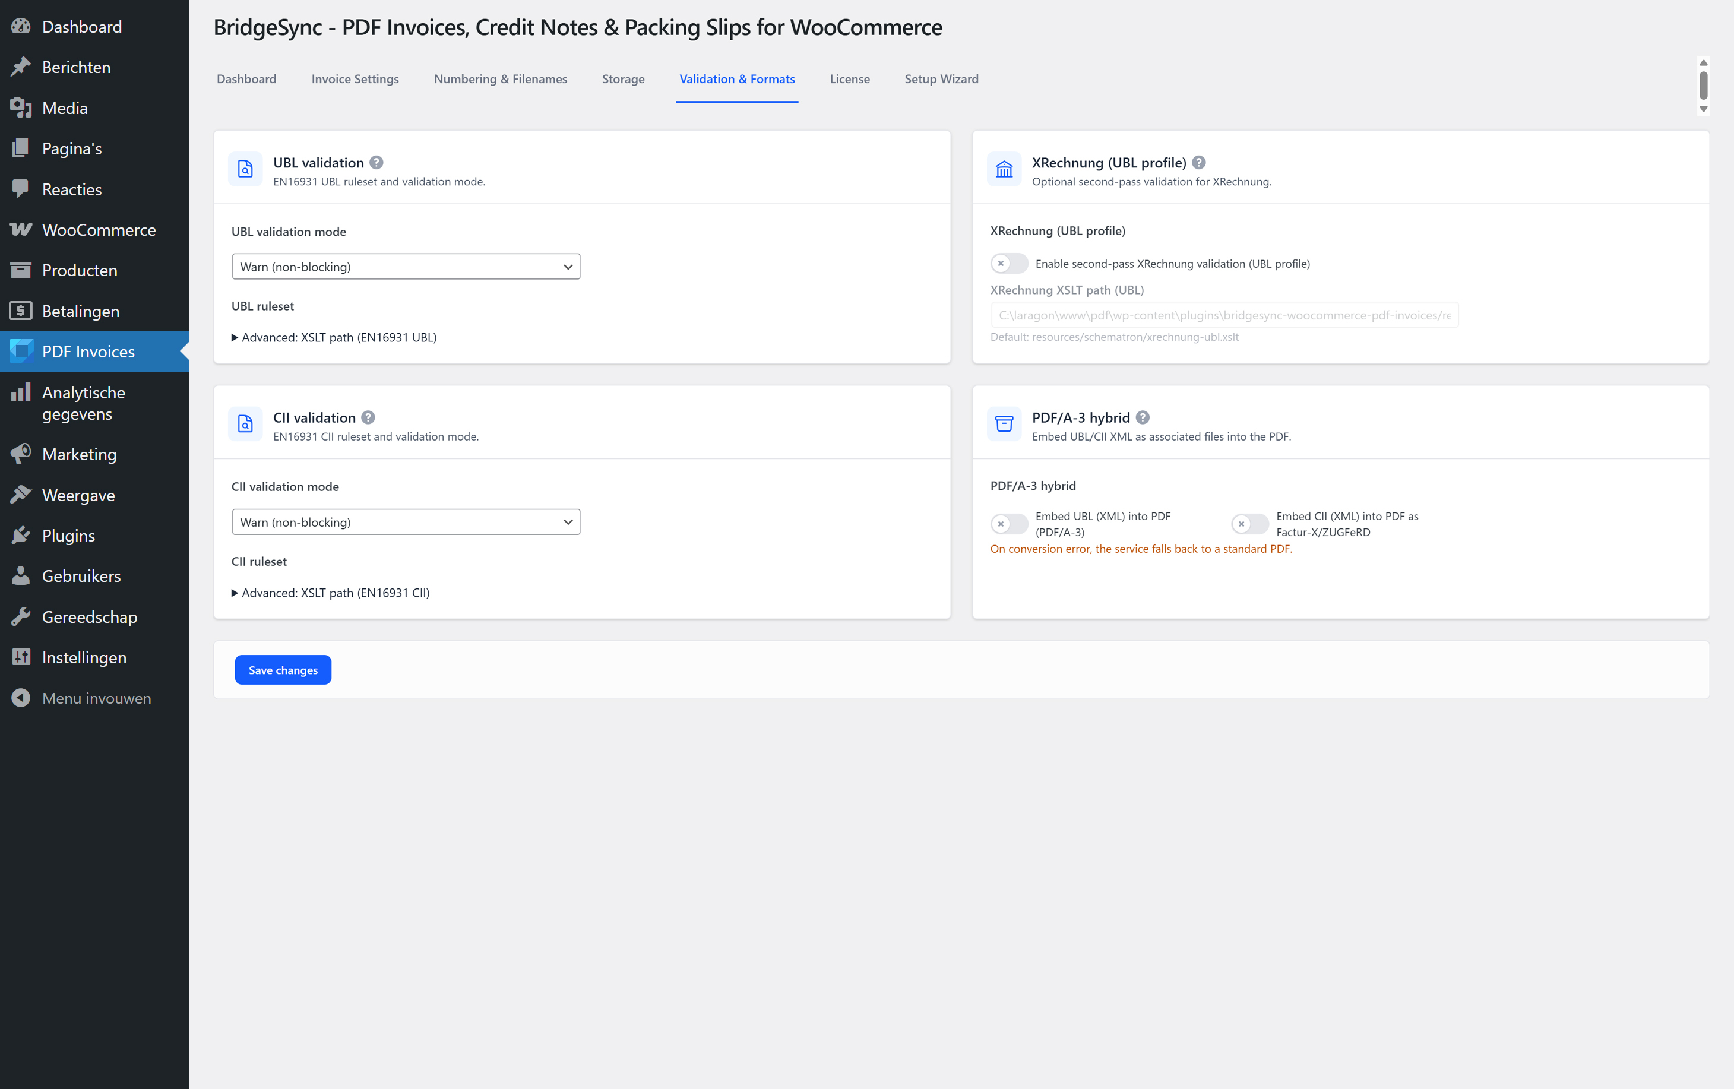The height and width of the screenshot is (1089, 1734).
Task: Click the Plugins icon in sidebar
Action: click(21, 535)
